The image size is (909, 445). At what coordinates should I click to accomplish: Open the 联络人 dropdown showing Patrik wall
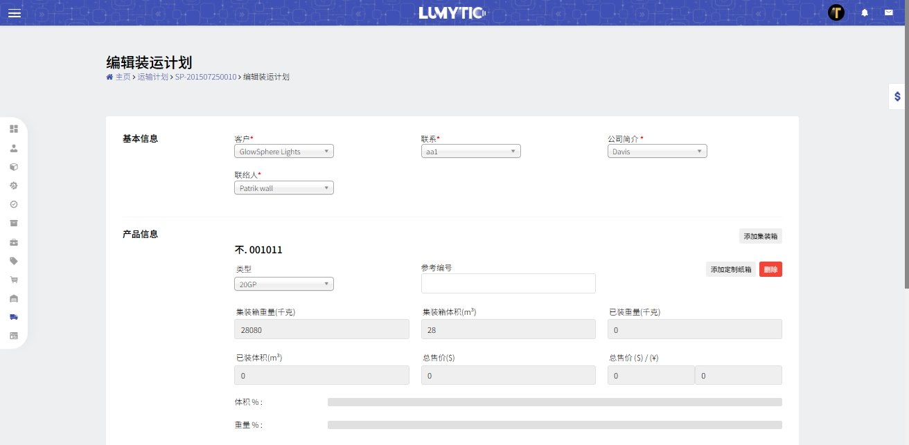coord(283,188)
